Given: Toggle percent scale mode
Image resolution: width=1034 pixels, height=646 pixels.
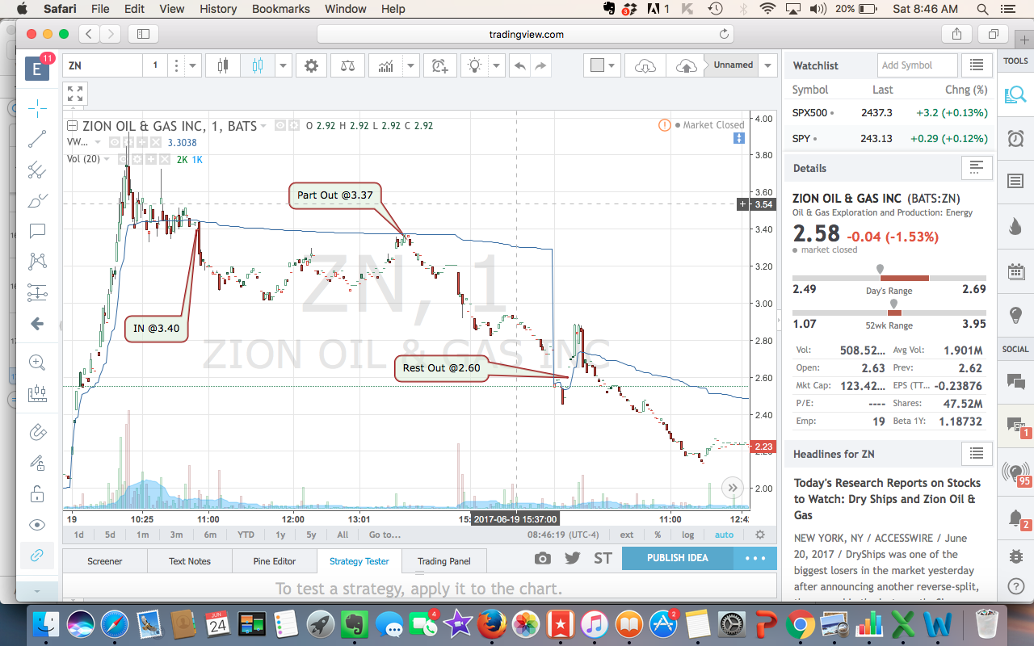Looking at the screenshot, I should point(658,535).
